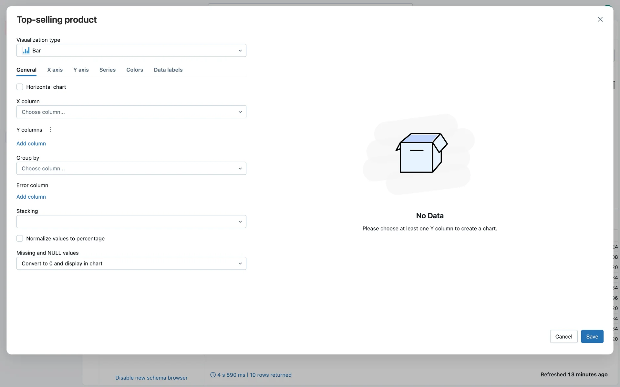Open the Group by column dropdown
This screenshot has width=620, height=387.
coord(131,168)
